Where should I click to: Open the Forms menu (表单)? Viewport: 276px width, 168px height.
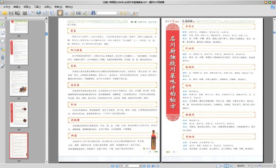[x=58, y=7]
